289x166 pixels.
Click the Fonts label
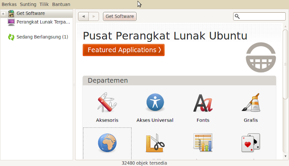(203, 120)
